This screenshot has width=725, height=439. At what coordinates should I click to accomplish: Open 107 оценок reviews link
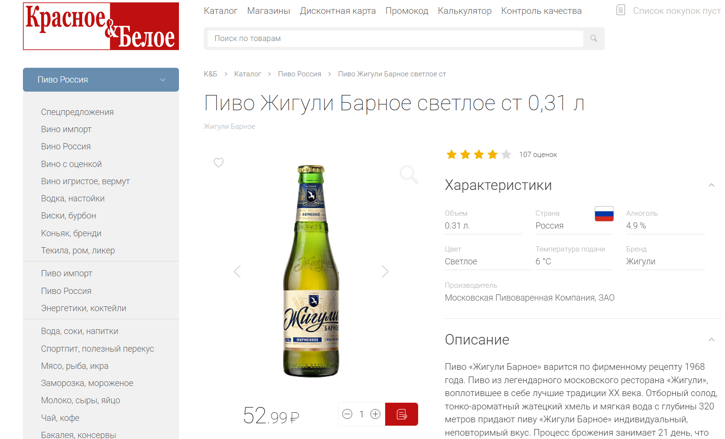pyautogui.click(x=538, y=155)
